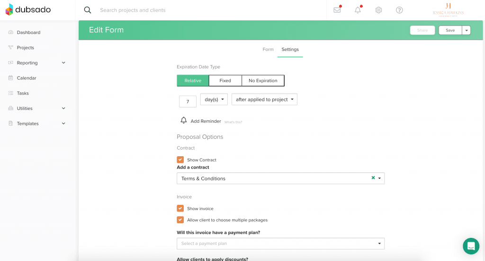Open the chat support widget
This screenshot has width=485, height=261.
471,246
